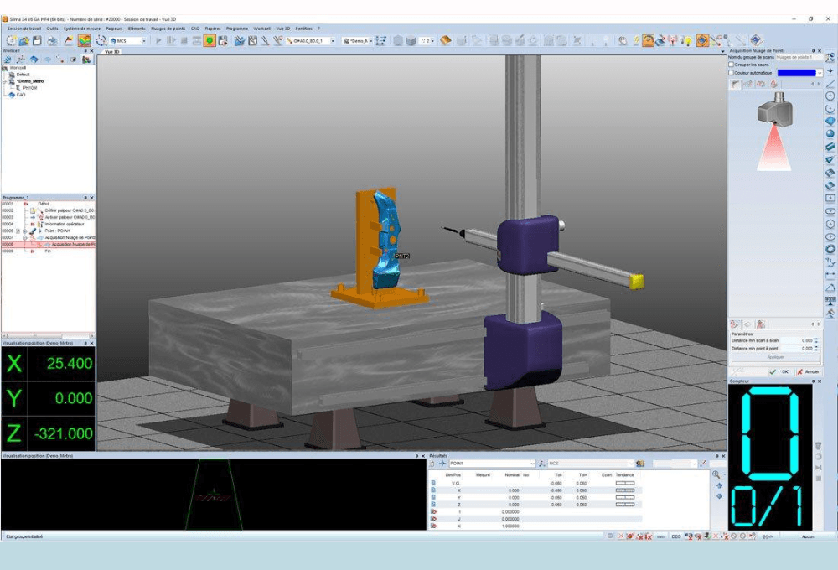838x570 pixels.
Task: Click the mm unit in status bar
Action: tap(660, 536)
